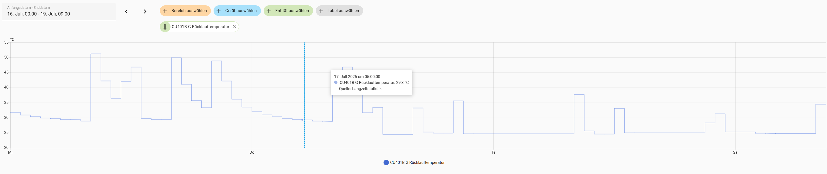
Task: Click the Fr label on the time axis
Action: click(x=494, y=153)
